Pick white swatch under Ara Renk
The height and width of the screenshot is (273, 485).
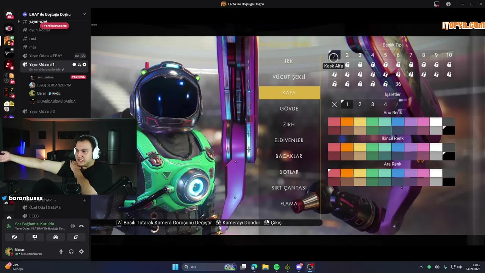tap(436, 173)
